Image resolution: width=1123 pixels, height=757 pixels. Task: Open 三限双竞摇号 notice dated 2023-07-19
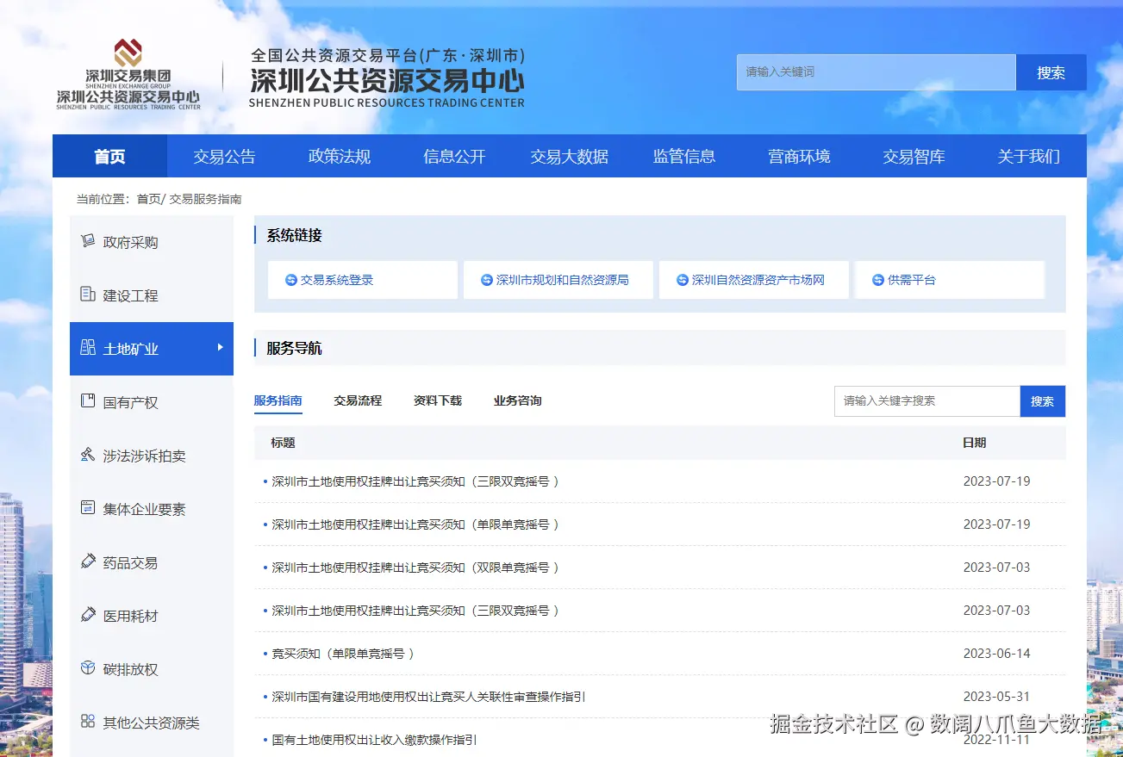click(x=415, y=481)
